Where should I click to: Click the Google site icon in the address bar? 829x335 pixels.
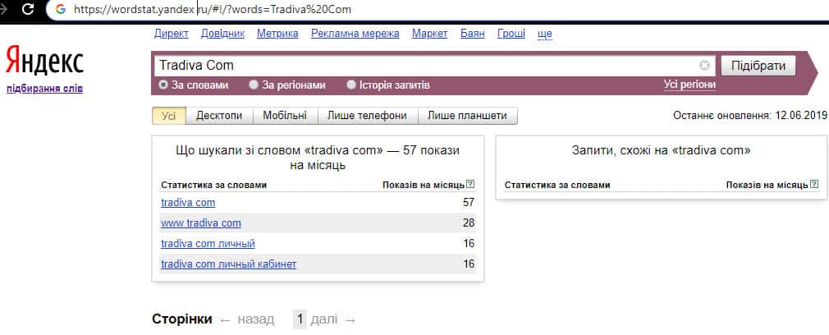pos(60,10)
